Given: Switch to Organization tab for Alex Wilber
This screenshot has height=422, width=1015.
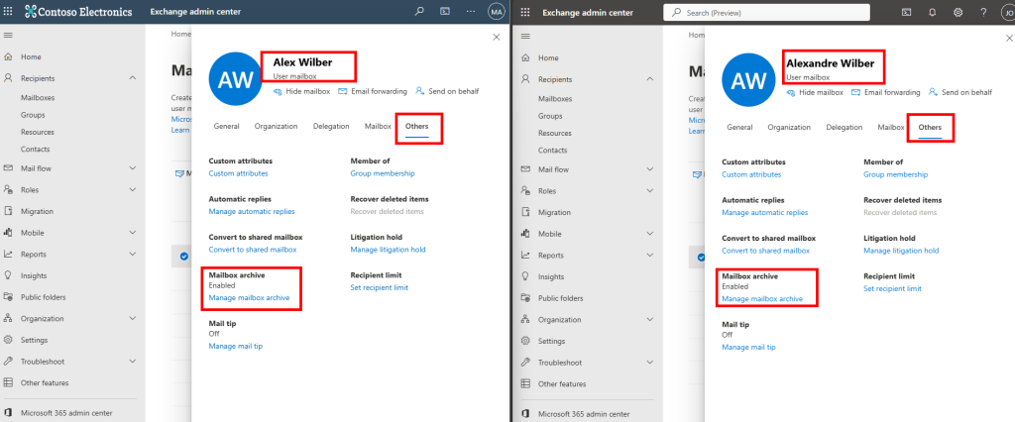Looking at the screenshot, I should [x=276, y=126].
